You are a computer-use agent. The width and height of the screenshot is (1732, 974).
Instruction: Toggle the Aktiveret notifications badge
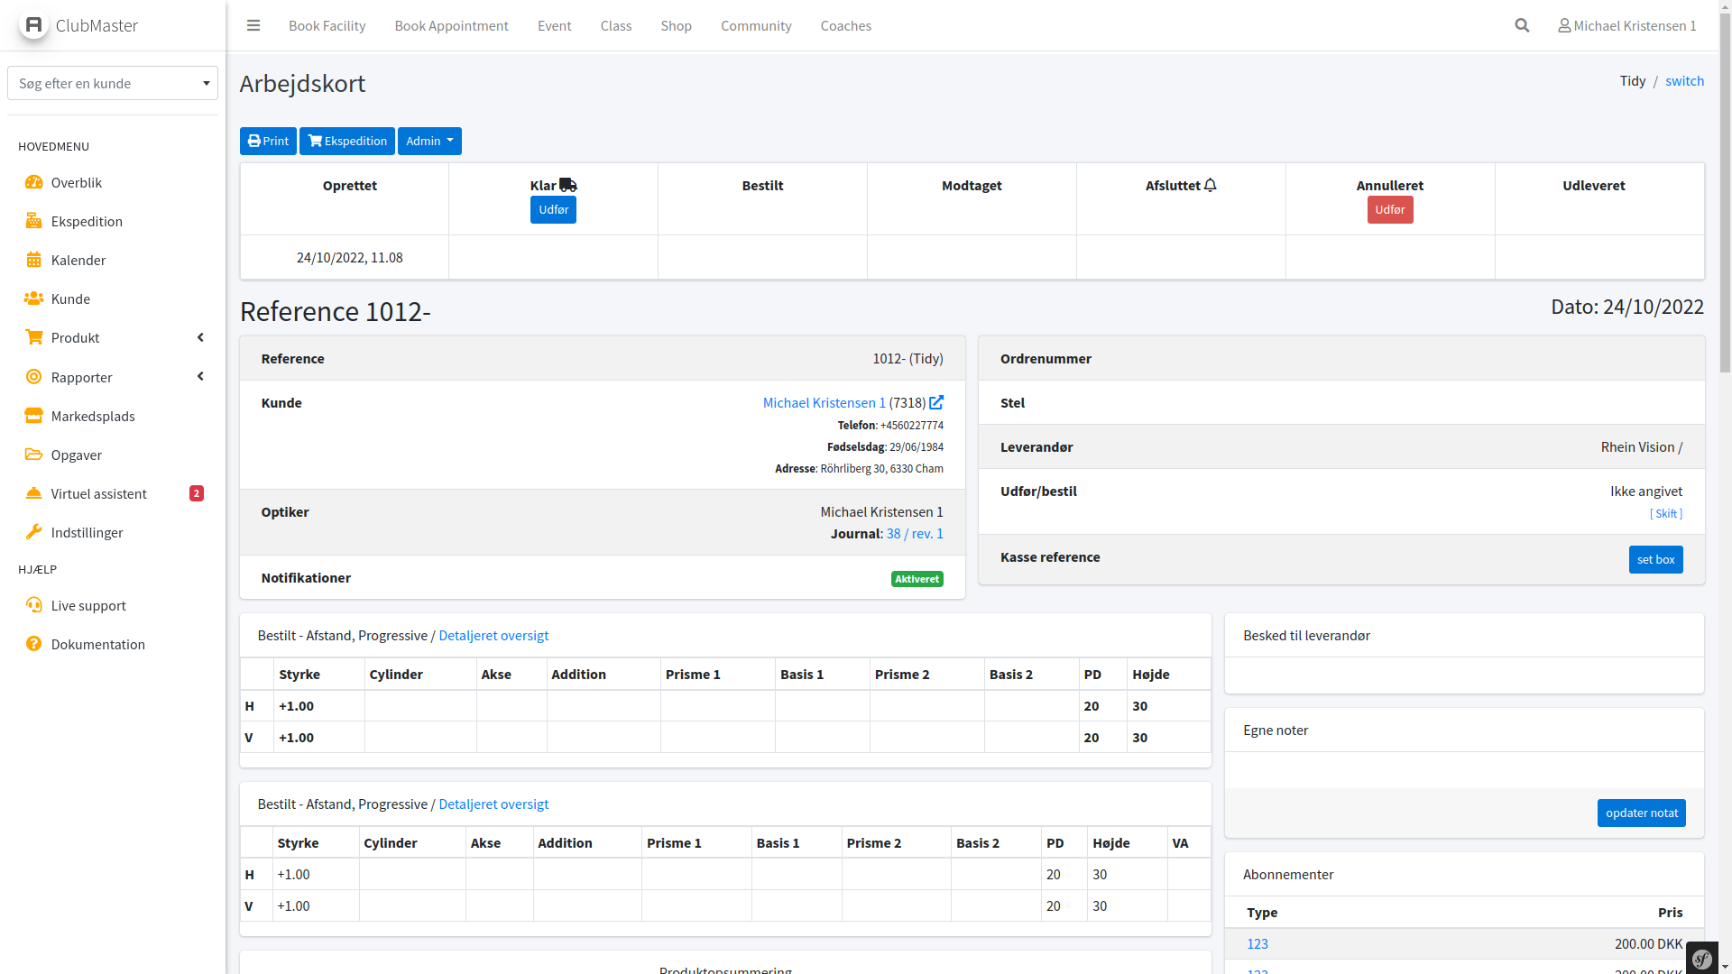click(917, 579)
